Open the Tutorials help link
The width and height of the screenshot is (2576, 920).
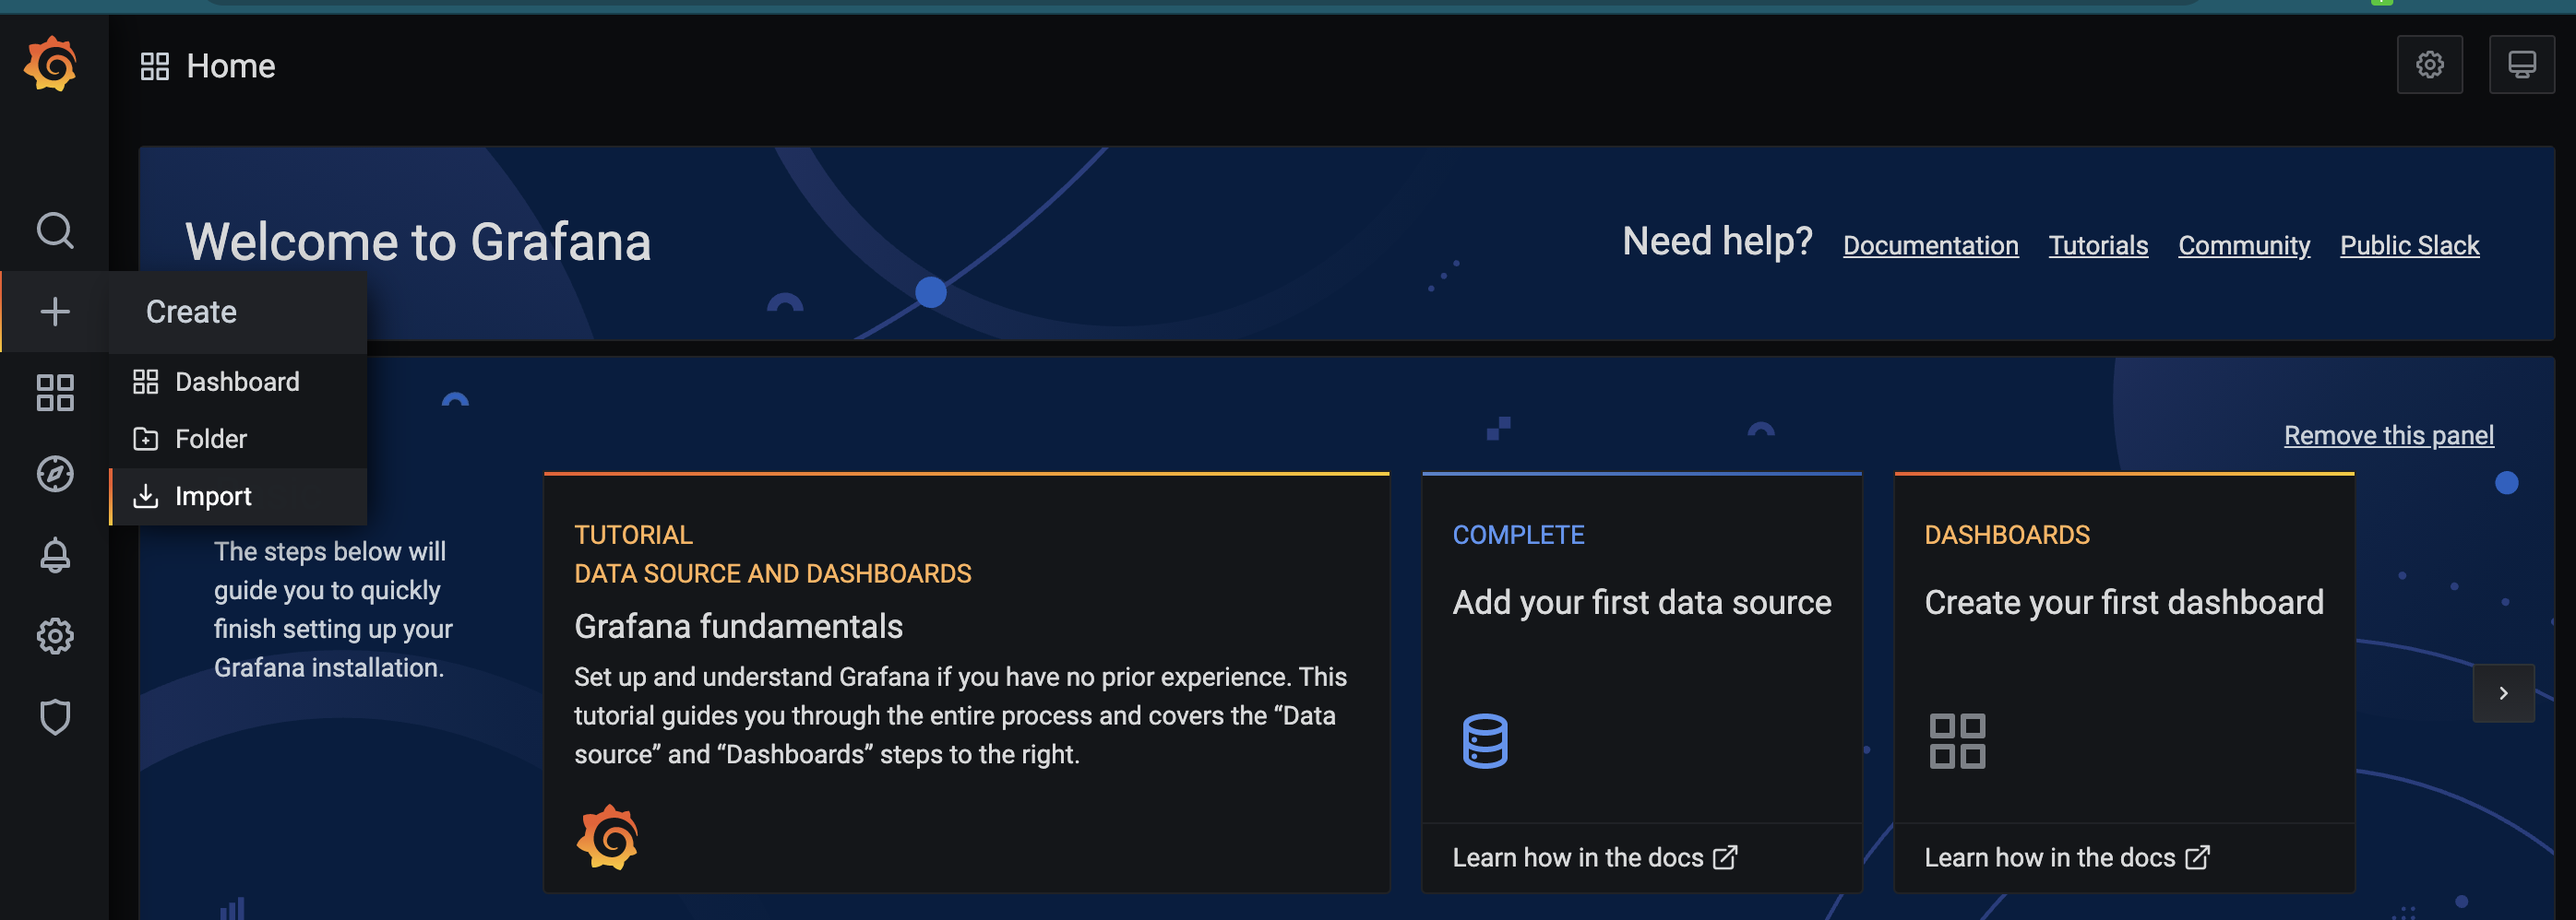click(x=2098, y=246)
